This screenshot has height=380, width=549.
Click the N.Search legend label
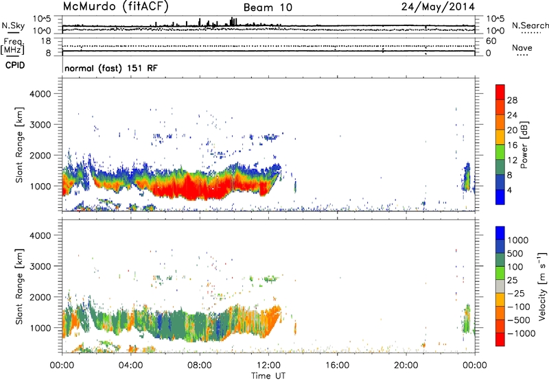tap(530, 25)
